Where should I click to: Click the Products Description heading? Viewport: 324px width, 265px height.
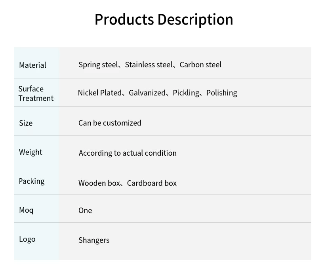coord(164,19)
